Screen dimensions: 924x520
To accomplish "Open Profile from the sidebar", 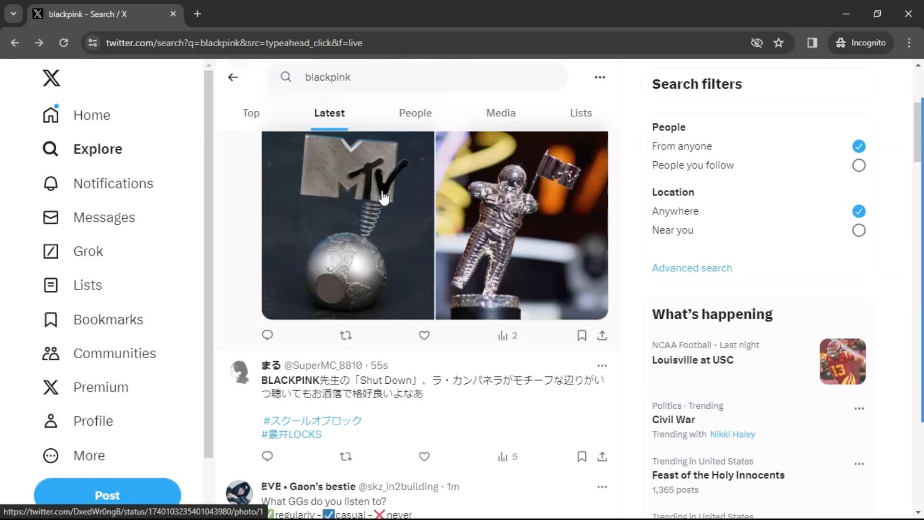I will point(78,421).
